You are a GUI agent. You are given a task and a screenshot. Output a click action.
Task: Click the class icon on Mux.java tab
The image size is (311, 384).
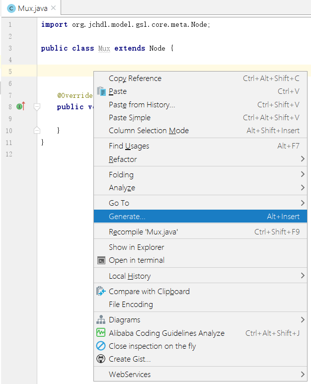[x=11, y=8]
